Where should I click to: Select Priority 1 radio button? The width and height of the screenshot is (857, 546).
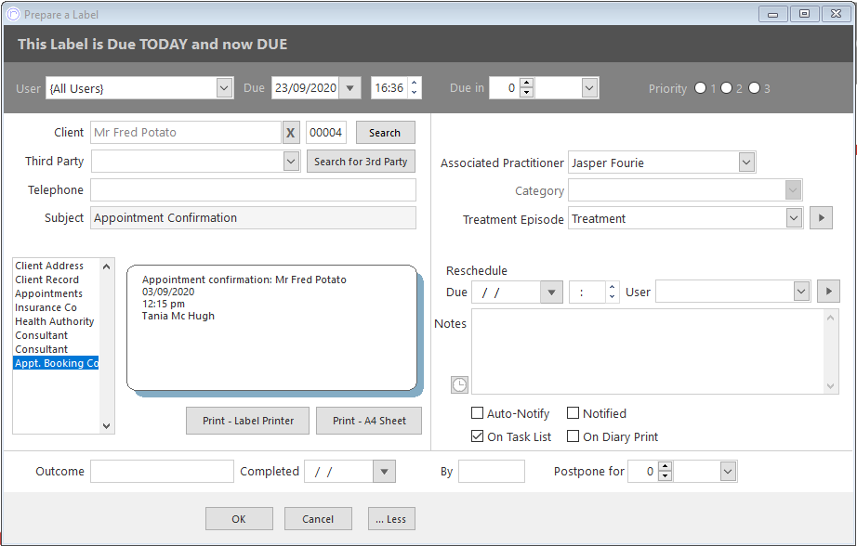(x=700, y=88)
